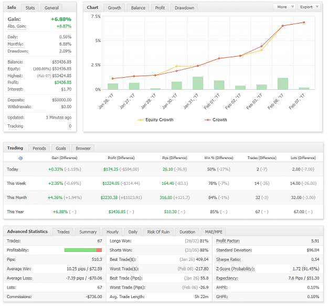Switch to the Periods tab

tap(39, 149)
